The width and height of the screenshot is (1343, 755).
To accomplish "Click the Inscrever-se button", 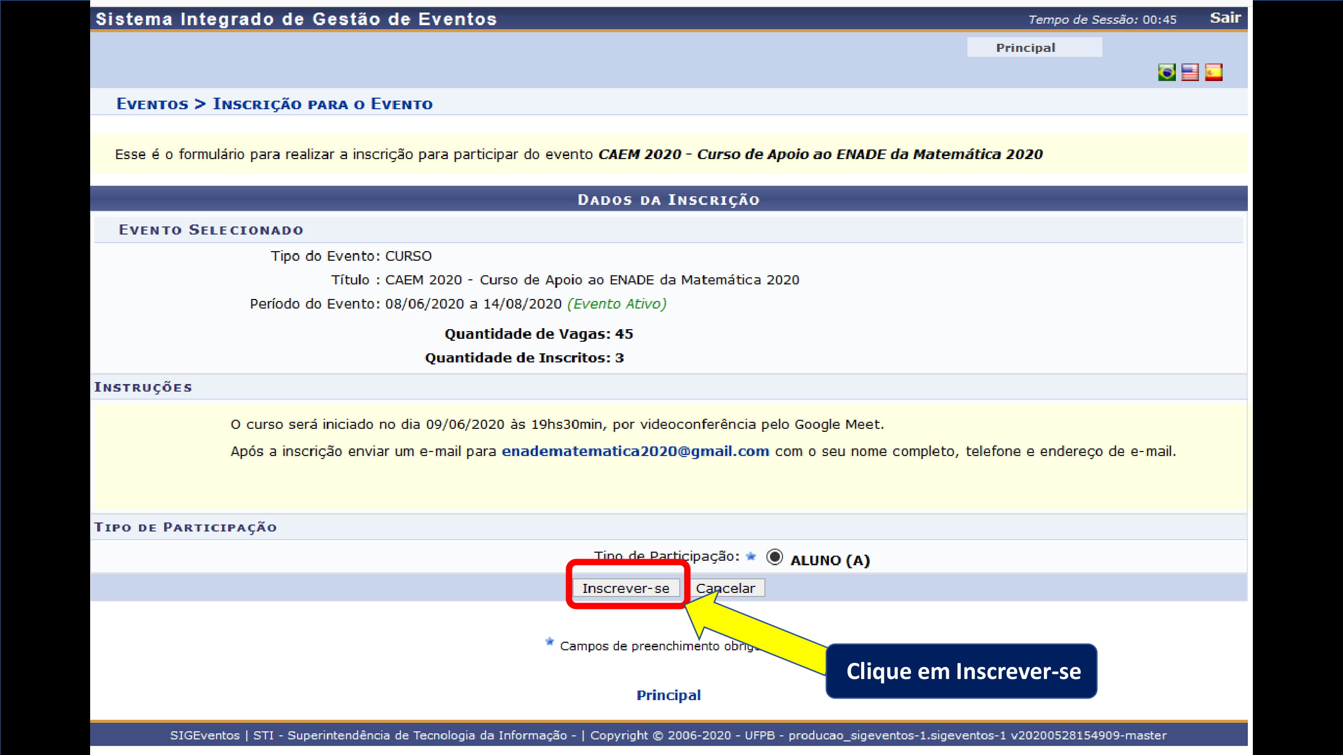I will click(x=626, y=588).
